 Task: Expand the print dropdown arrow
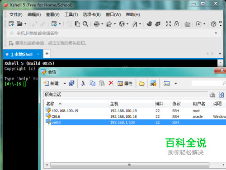[x=102, y=24]
